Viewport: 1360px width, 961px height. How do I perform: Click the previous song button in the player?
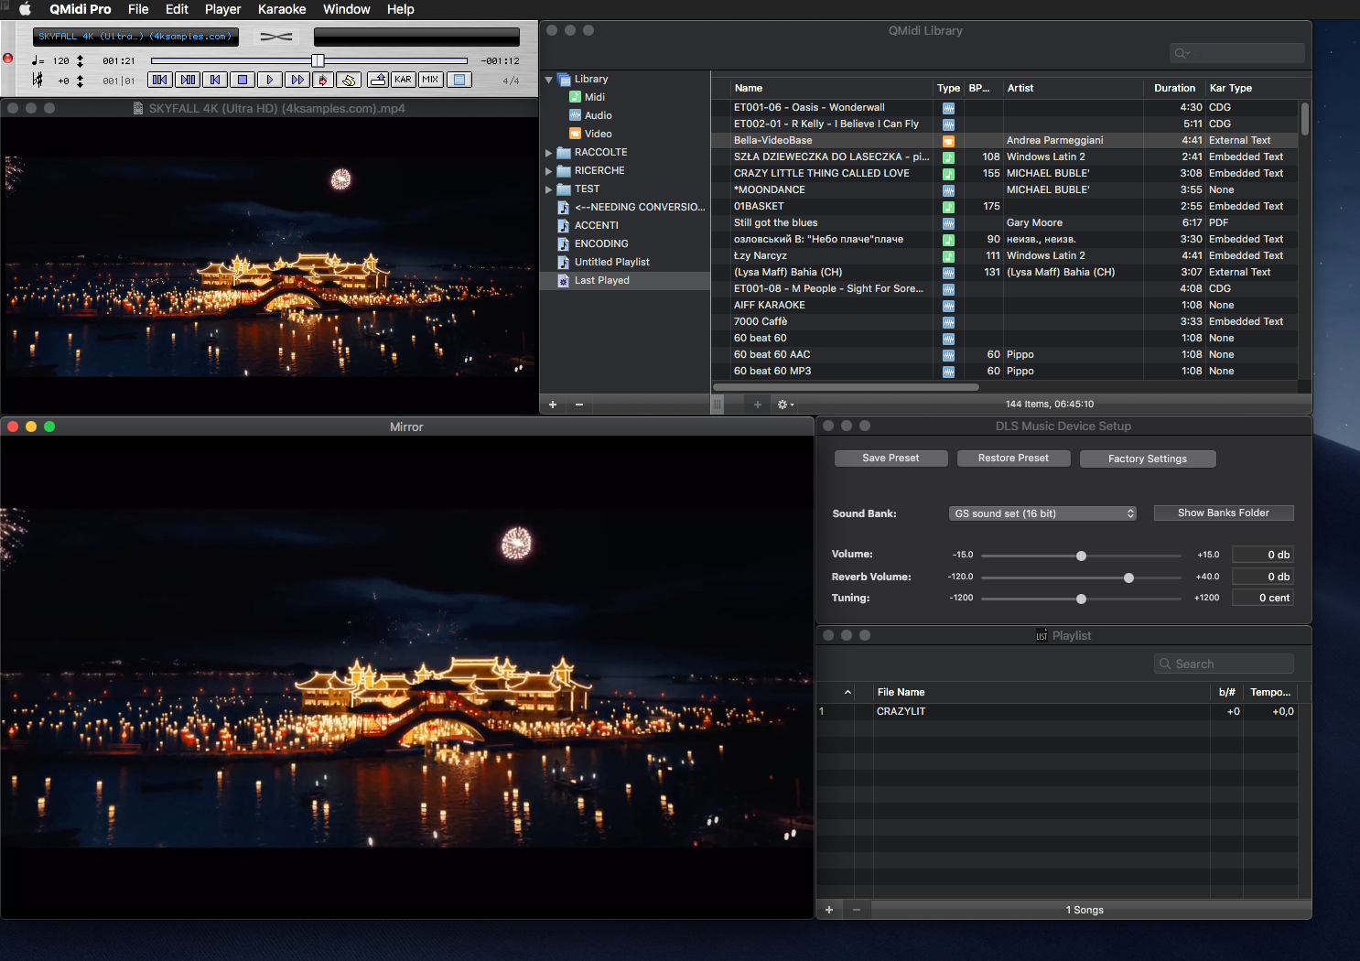(x=160, y=80)
